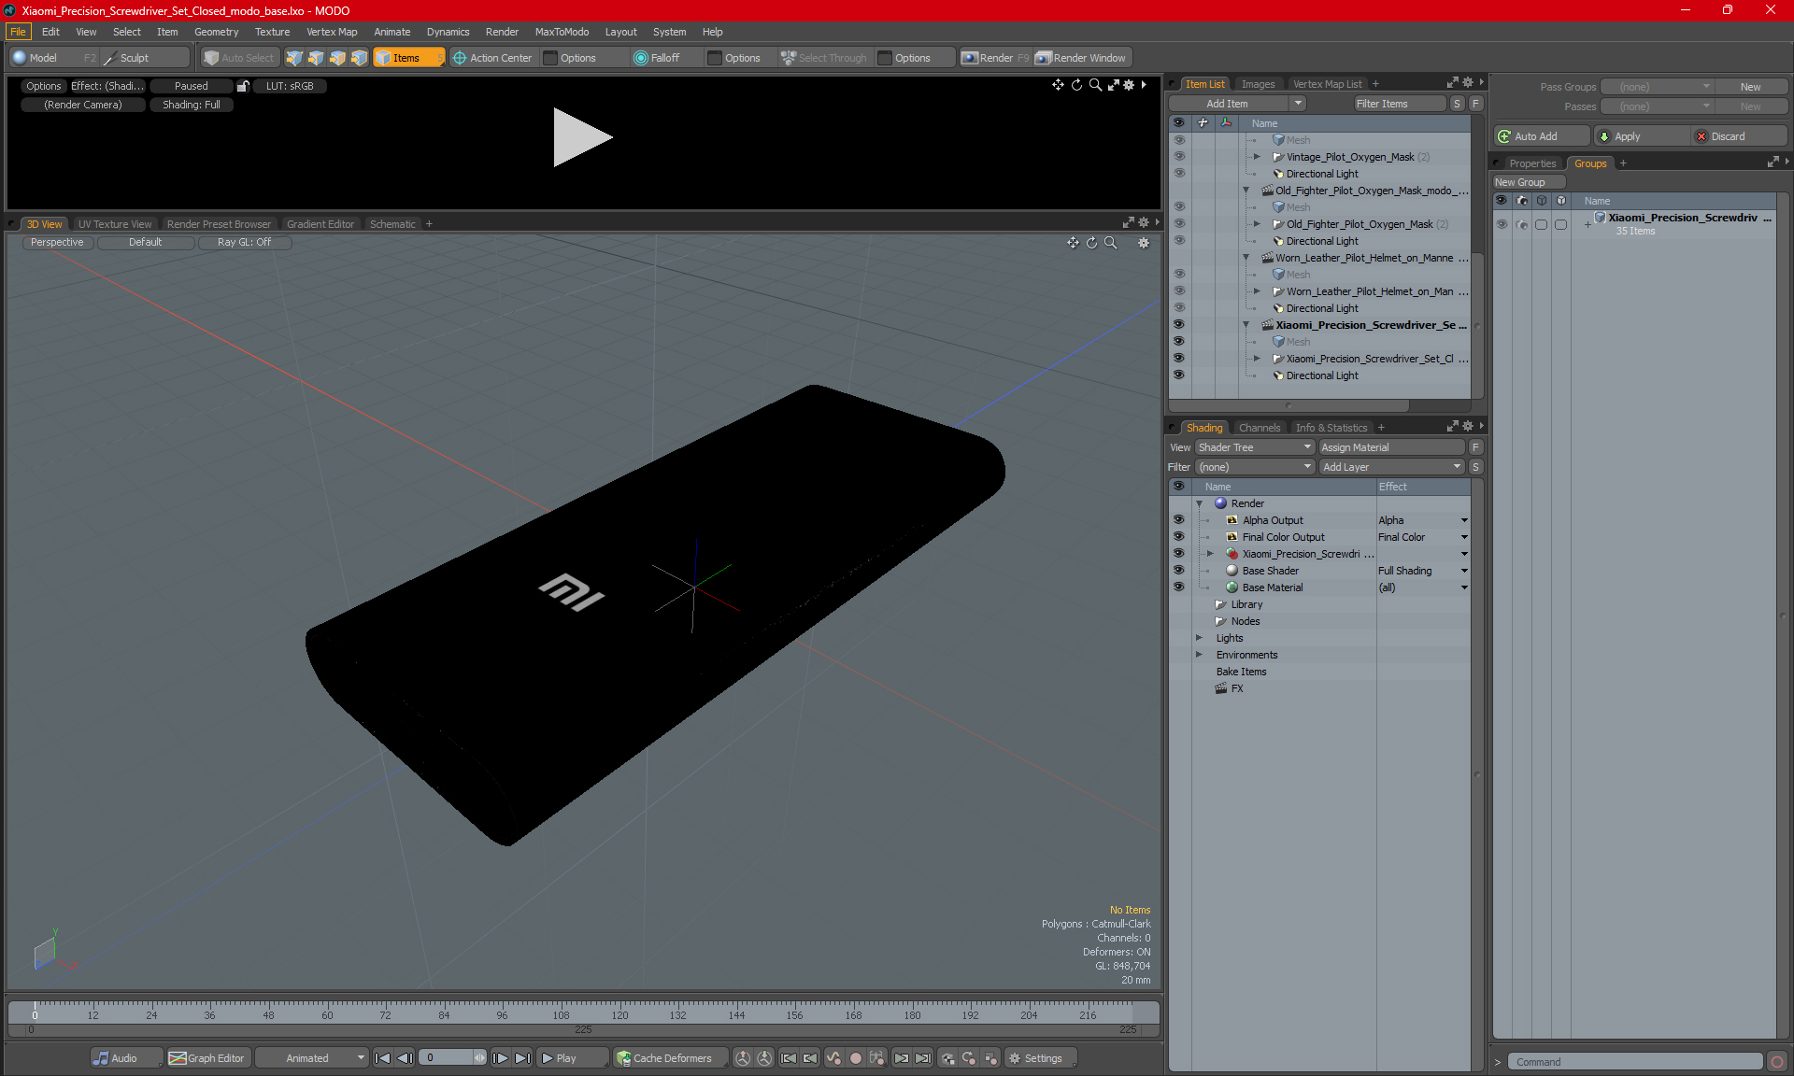Step to previous frame
The height and width of the screenshot is (1076, 1794).
click(405, 1058)
